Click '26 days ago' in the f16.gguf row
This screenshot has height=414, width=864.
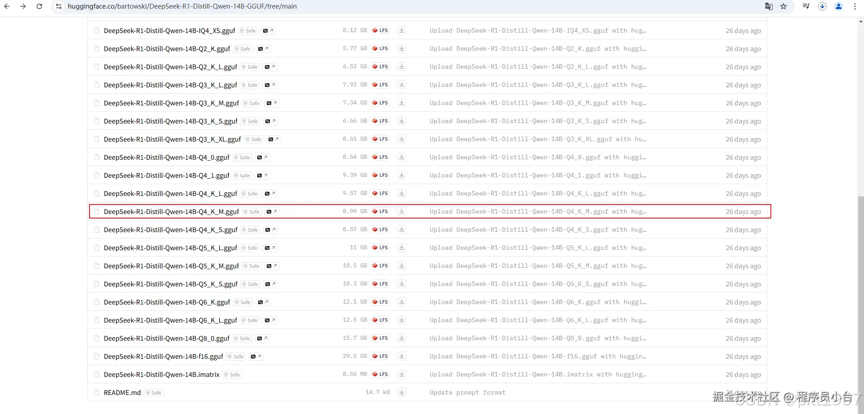click(x=743, y=357)
